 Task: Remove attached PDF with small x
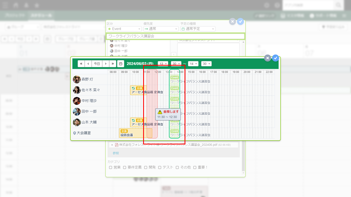click(x=112, y=145)
